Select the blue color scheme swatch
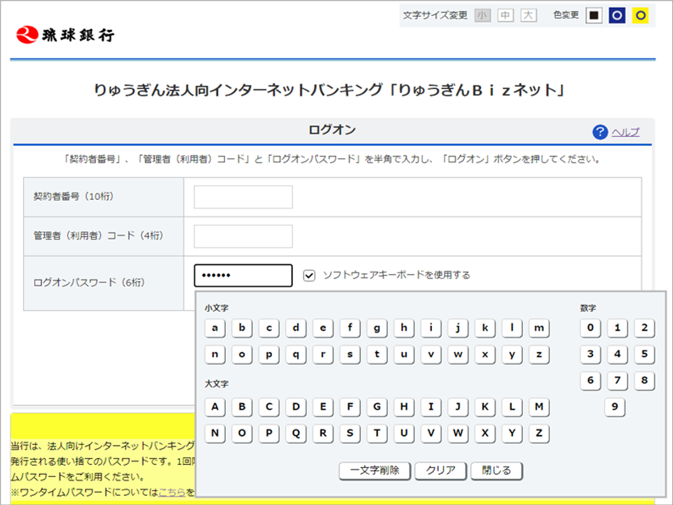673x505 pixels. click(617, 15)
